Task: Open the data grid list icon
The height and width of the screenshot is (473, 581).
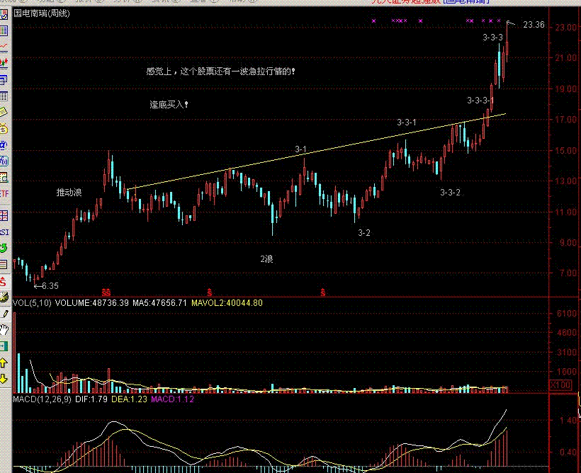Action: pos(4,96)
